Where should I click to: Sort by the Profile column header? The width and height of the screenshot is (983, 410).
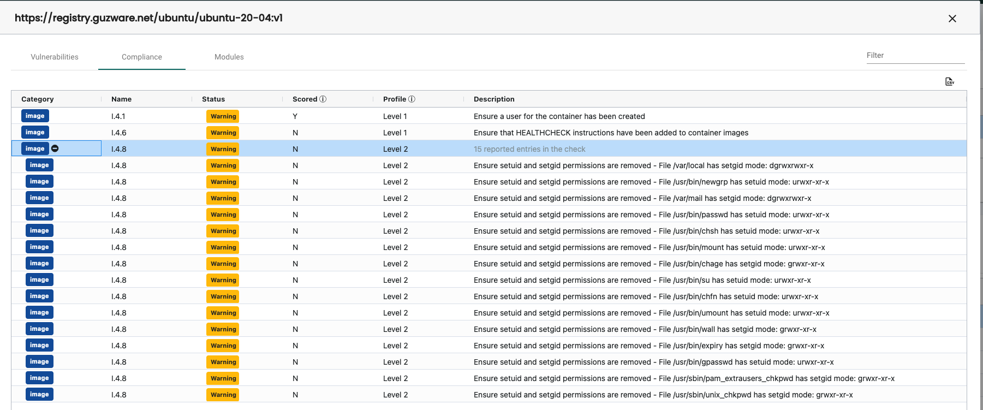pyautogui.click(x=395, y=99)
